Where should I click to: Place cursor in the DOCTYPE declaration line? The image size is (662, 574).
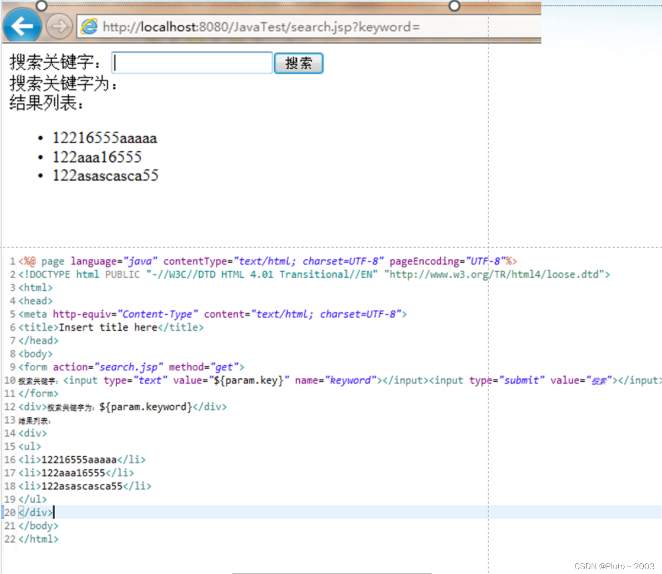tap(314, 275)
